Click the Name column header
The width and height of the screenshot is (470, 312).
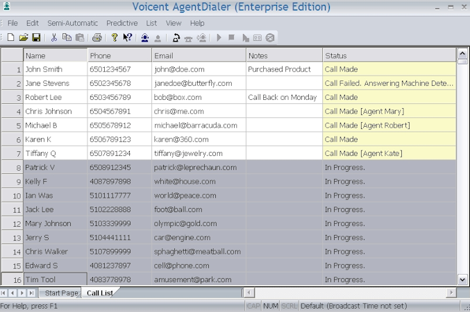55,55
